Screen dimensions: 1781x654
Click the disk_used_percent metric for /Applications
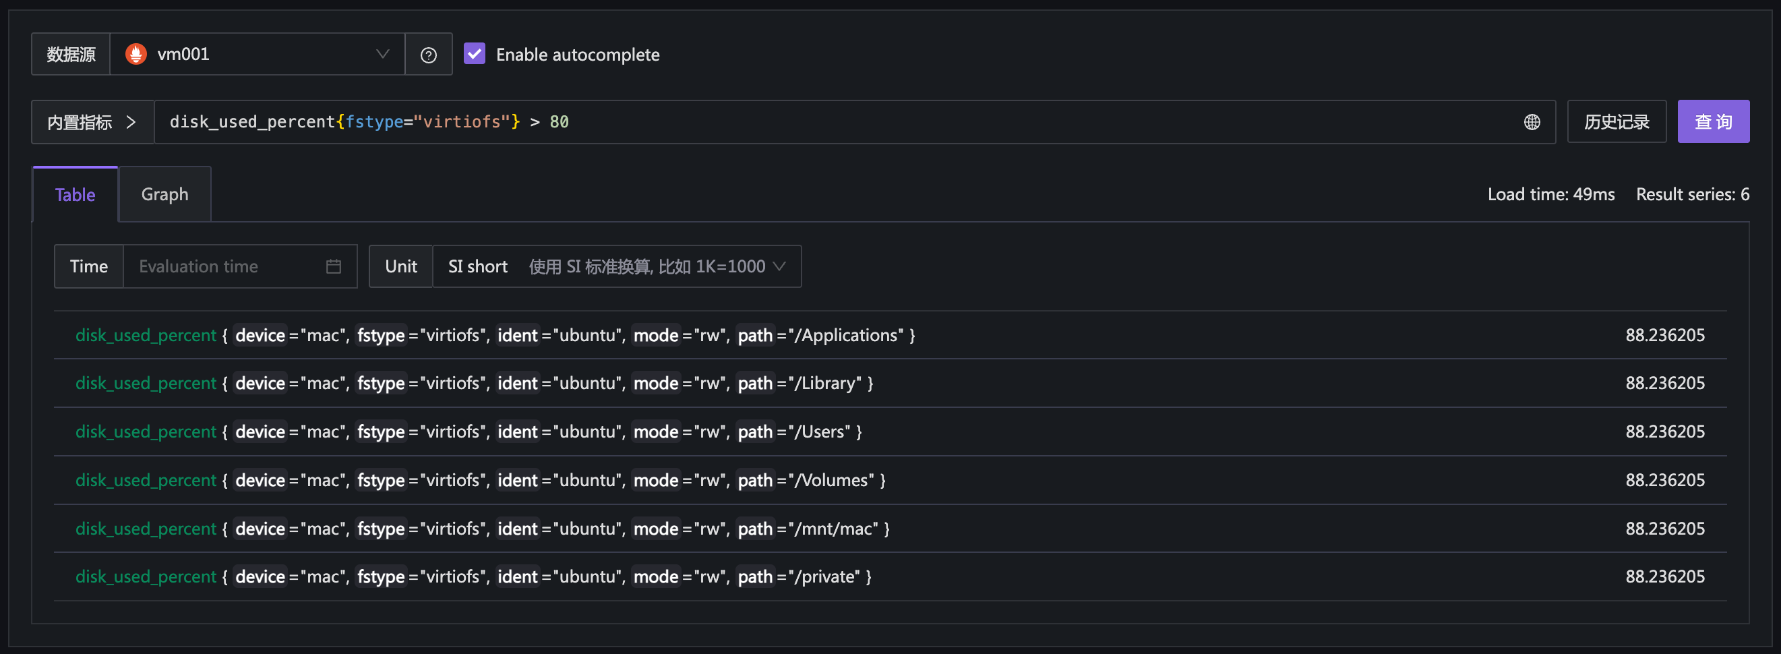(146, 335)
